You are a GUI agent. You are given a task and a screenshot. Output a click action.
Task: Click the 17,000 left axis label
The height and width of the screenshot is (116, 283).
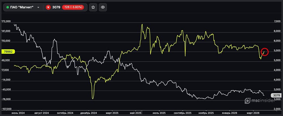[6, 70]
